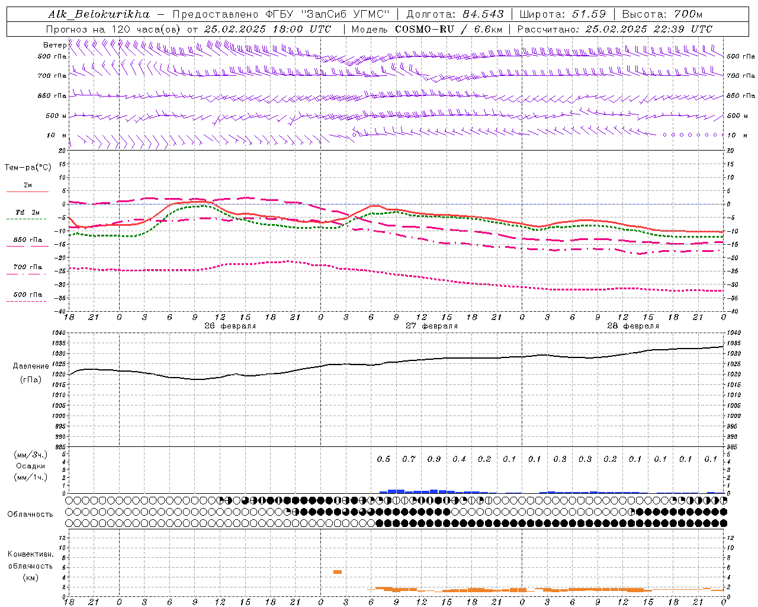Click the 0.5 precipitation value

pyautogui.click(x=384, y=459)
